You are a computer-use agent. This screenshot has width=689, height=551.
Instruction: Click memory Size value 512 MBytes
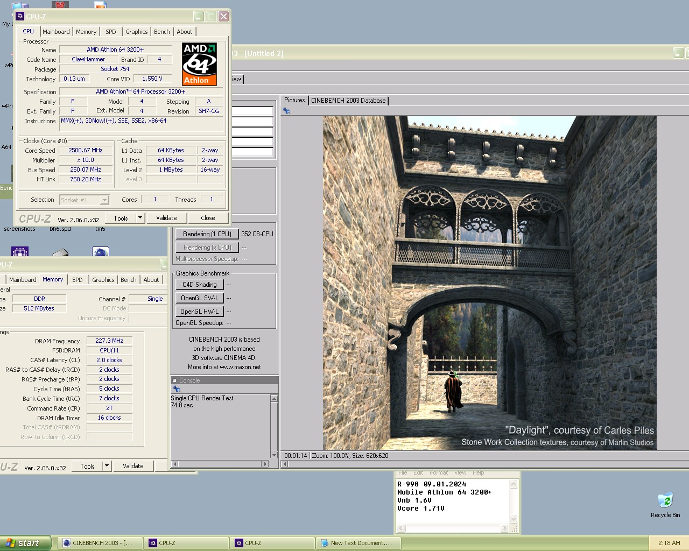click(x=39, y=308)
